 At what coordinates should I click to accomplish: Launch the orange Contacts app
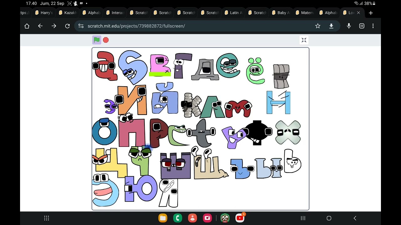(x=192, y=218)
